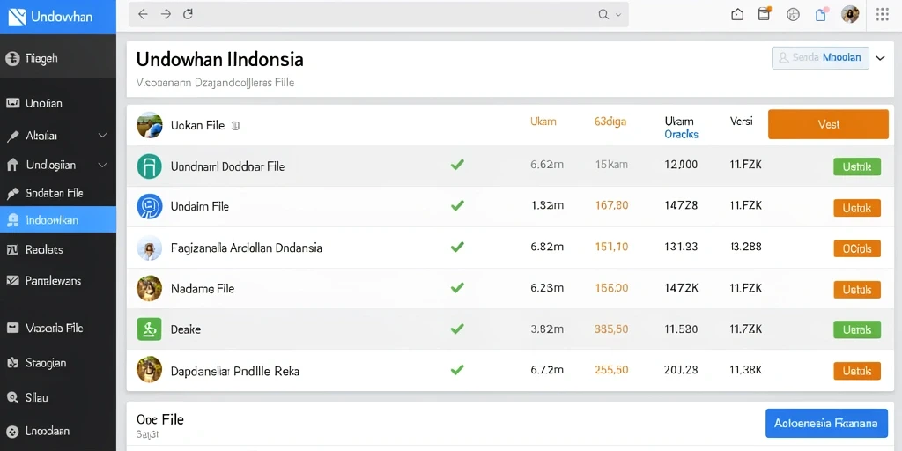The image size is (902, 451).
Task: Open the Undaim File row icon
Action: pyautogui.click(x=150, y=206)
